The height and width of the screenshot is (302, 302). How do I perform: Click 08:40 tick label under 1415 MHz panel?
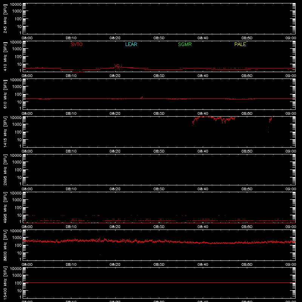(x=203, y=151)
